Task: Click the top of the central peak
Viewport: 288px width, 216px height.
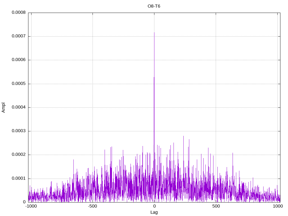Action: click(154, 33)
